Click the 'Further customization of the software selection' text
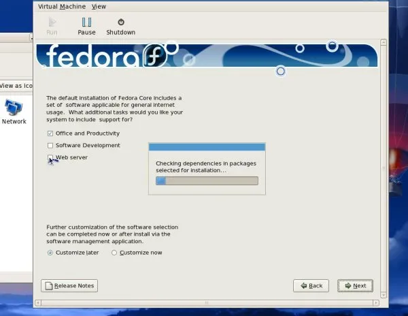Viewport: 408px width, 316px height. (112, 227)
